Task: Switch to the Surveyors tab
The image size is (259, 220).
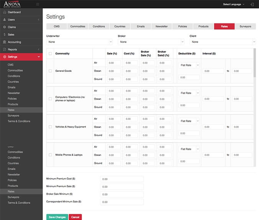Action: 245,26
